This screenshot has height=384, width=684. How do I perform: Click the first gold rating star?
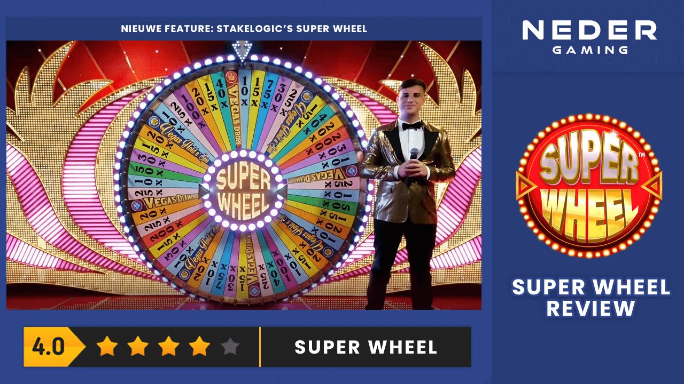point(107,347)
